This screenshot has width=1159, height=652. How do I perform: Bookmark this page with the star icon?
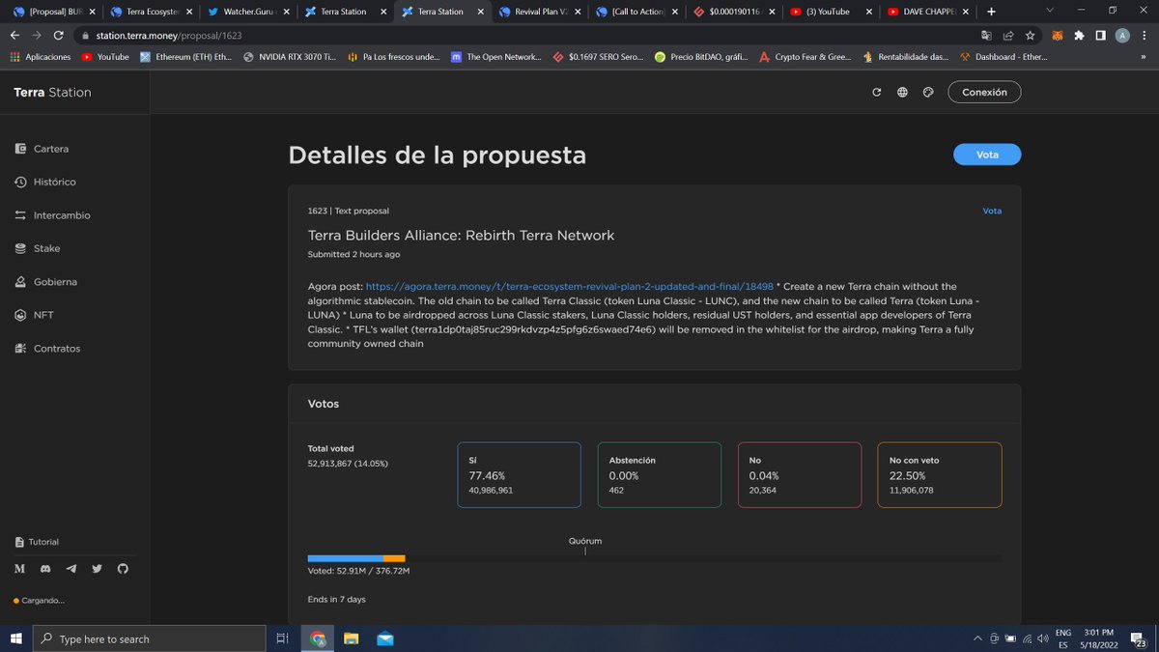click(1031, 35)
